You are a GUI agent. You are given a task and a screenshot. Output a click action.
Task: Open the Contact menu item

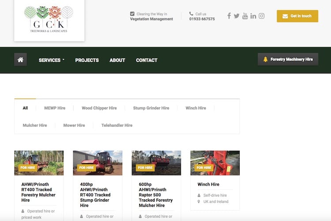point(147,60)
